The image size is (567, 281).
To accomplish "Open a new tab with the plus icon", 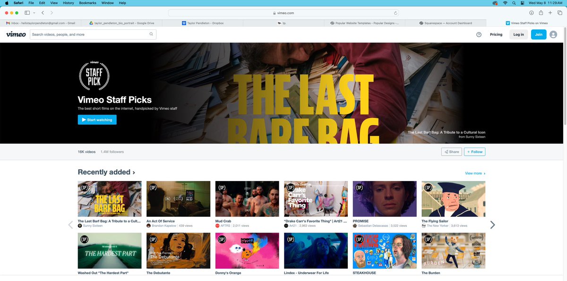I will tap(550, 13).
